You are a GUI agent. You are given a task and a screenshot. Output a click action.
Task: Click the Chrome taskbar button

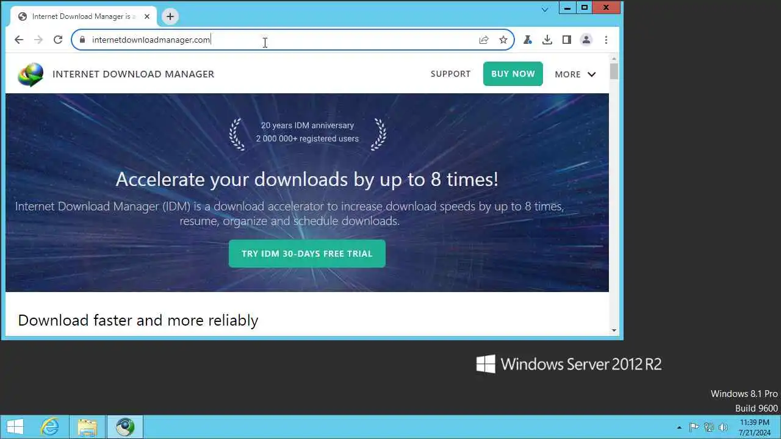point(125,427)
